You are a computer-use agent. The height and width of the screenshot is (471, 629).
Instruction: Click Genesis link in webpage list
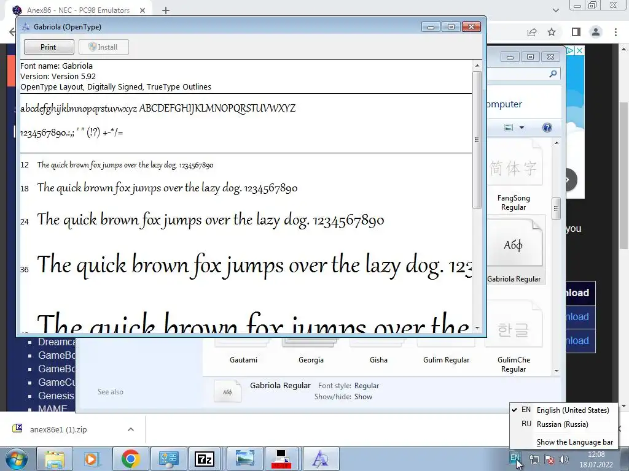pos(56,396)
